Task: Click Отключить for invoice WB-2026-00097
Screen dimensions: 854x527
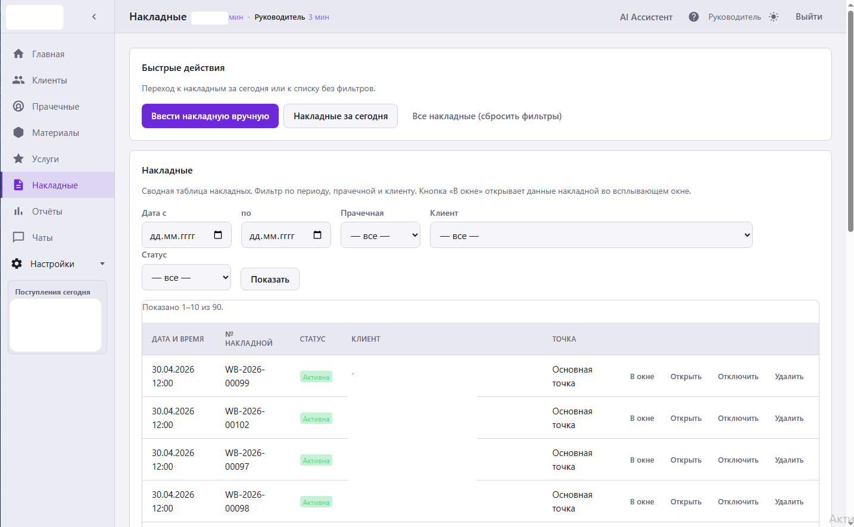Action: pos(738,460)
